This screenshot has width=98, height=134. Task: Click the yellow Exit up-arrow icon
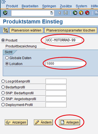click(x=81, y=13)
